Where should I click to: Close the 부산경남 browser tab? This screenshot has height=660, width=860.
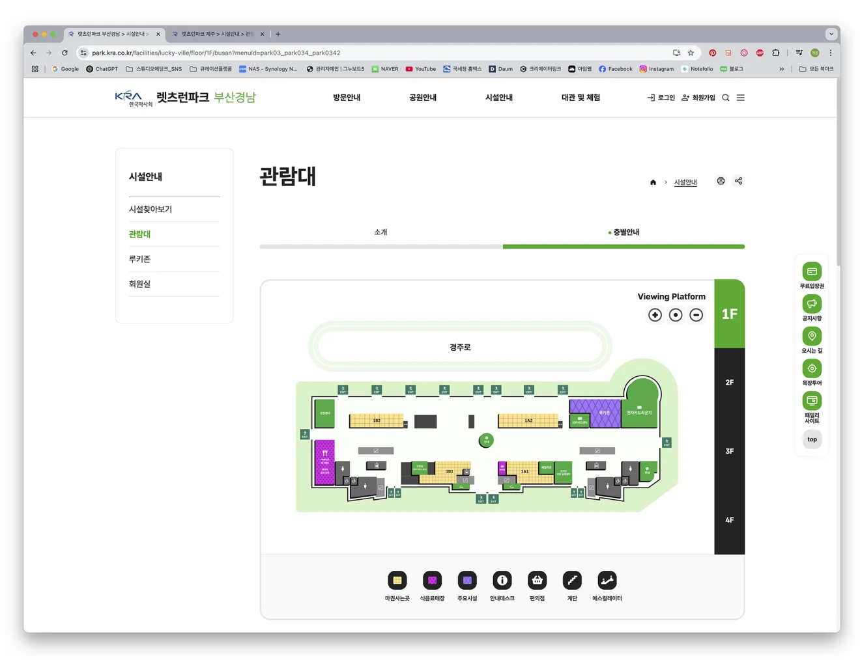[x=158, y=34]
